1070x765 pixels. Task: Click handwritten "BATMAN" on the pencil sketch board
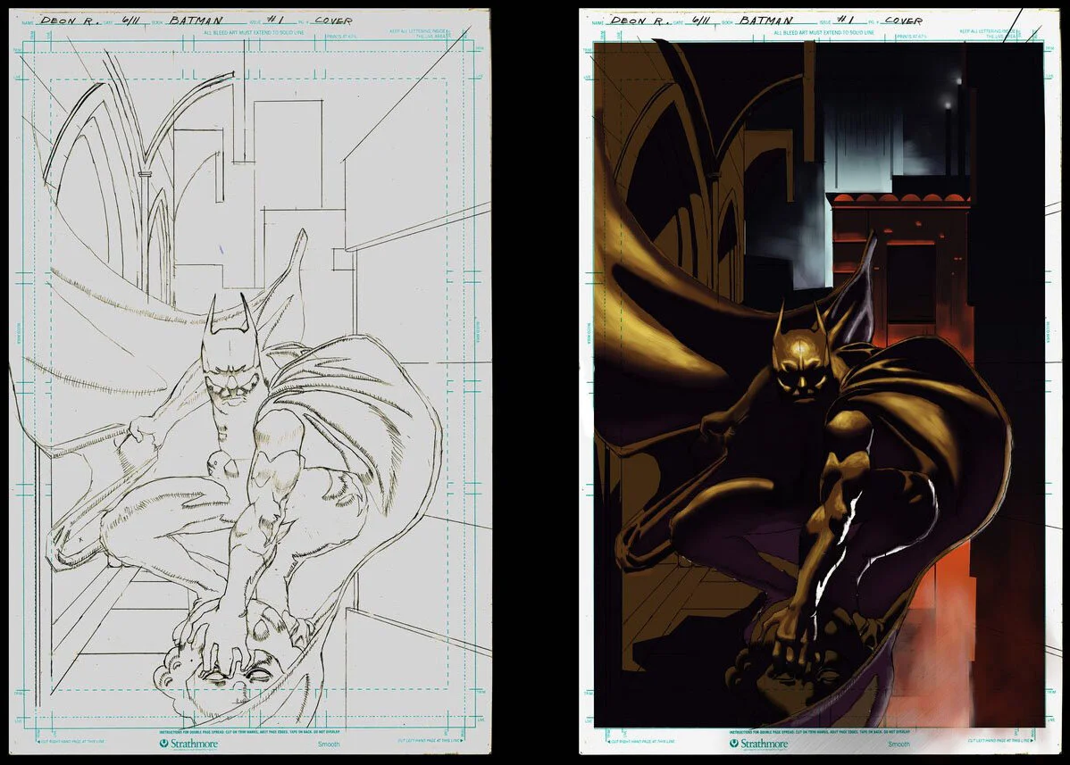coord(196,21)
